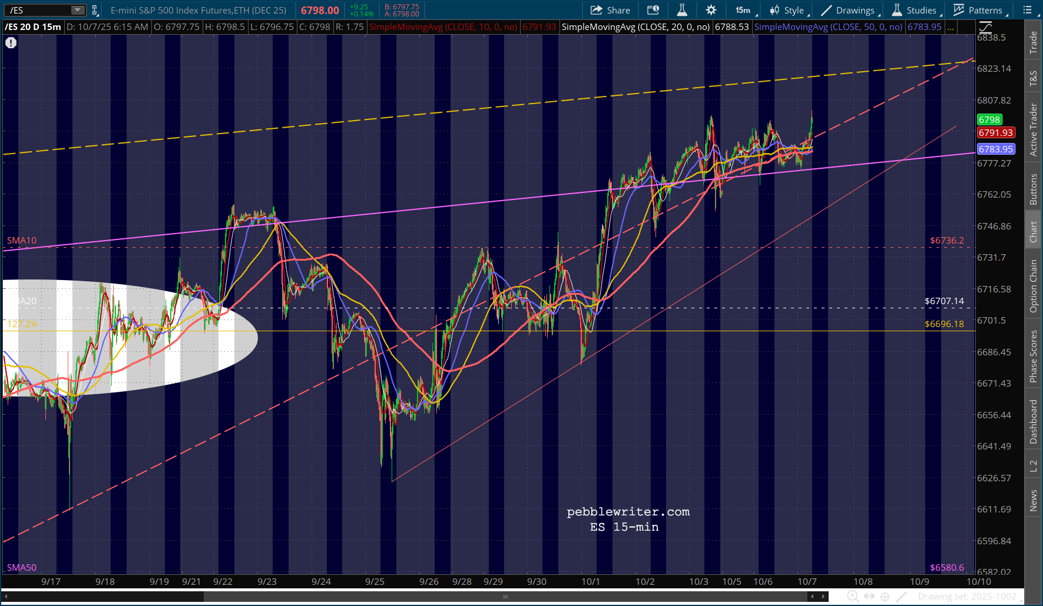
Task: Open the Studies menu
Action: click(x=914, y=10)
